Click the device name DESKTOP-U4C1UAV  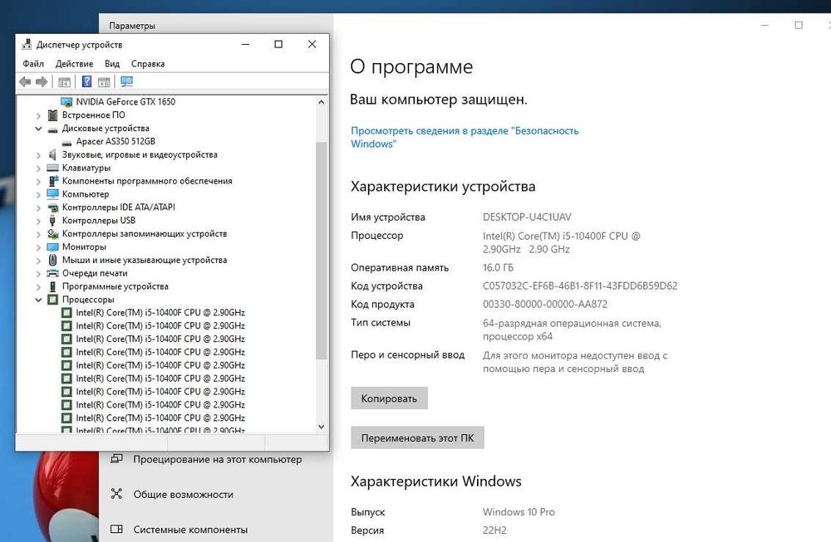527,217
